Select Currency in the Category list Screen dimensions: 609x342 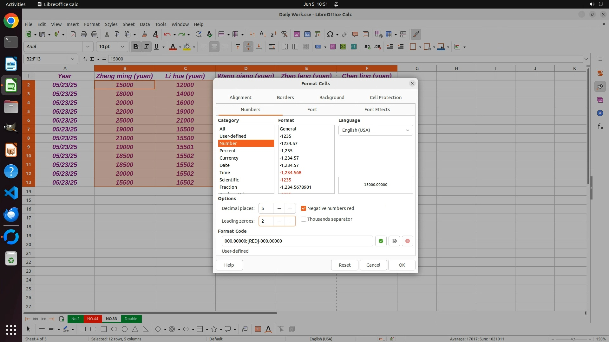pos(229,158)
